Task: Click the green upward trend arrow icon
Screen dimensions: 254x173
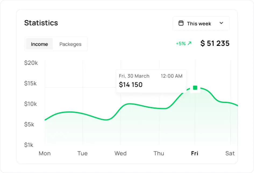Action: (189, 43)
